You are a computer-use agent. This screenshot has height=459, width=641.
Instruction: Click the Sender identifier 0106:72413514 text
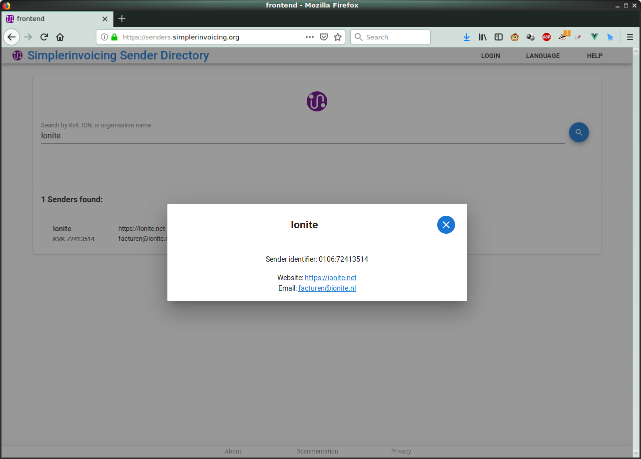click(317, 259)
